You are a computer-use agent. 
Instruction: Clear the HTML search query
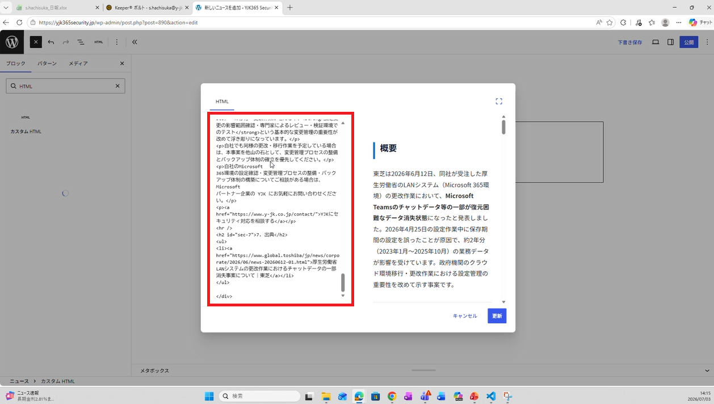coord(117,86)
